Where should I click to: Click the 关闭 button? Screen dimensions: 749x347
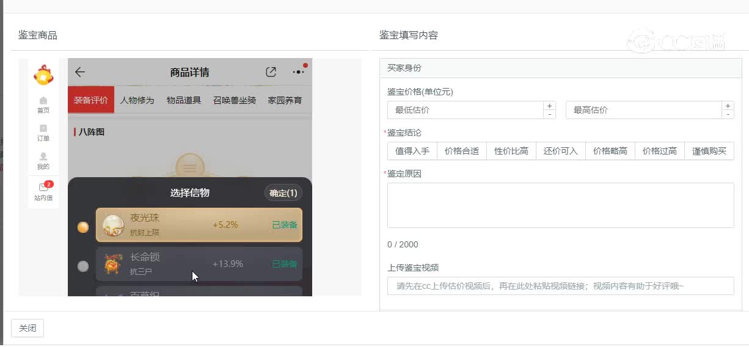click(x=27, y=328)
